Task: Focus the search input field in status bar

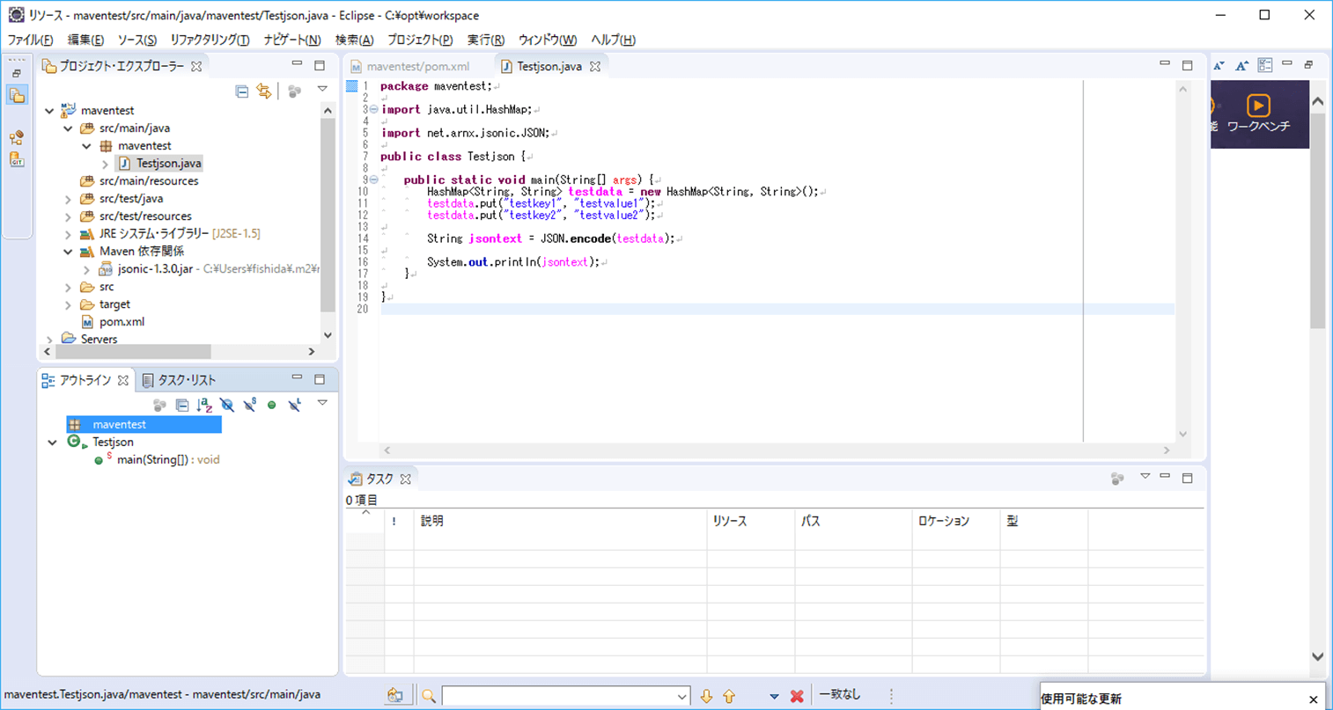Action: tap(559, 696)
